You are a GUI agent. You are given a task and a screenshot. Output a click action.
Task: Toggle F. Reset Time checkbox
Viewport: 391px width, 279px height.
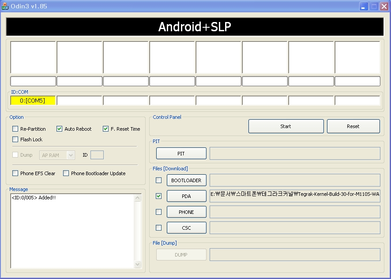click(106, 129)
